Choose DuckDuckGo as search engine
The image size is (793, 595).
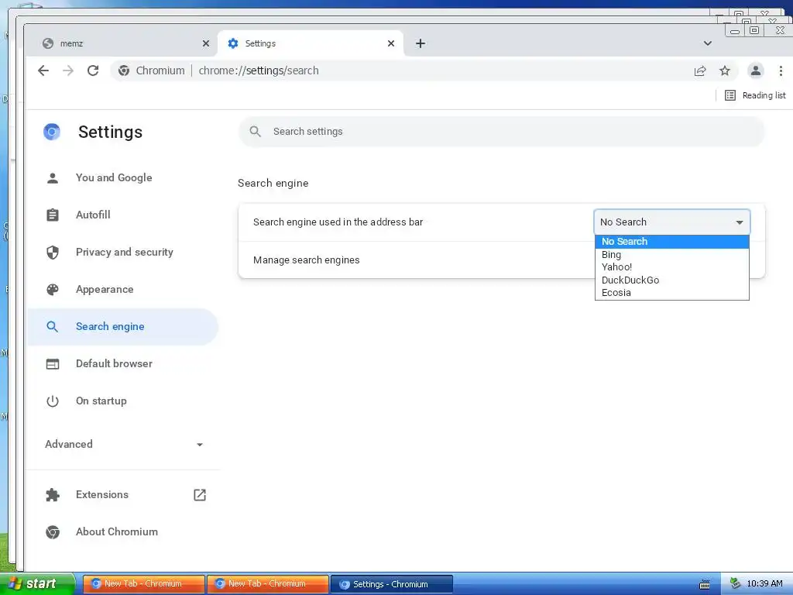(x=671, y=280)
